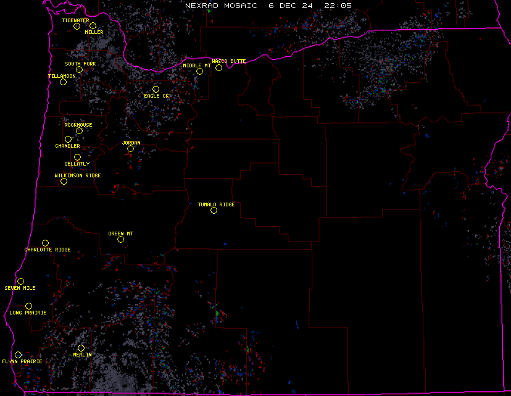Click the Wasco Butte station circle
The image size is (511, 396).
pyautogui.click(x=218, y=67)
